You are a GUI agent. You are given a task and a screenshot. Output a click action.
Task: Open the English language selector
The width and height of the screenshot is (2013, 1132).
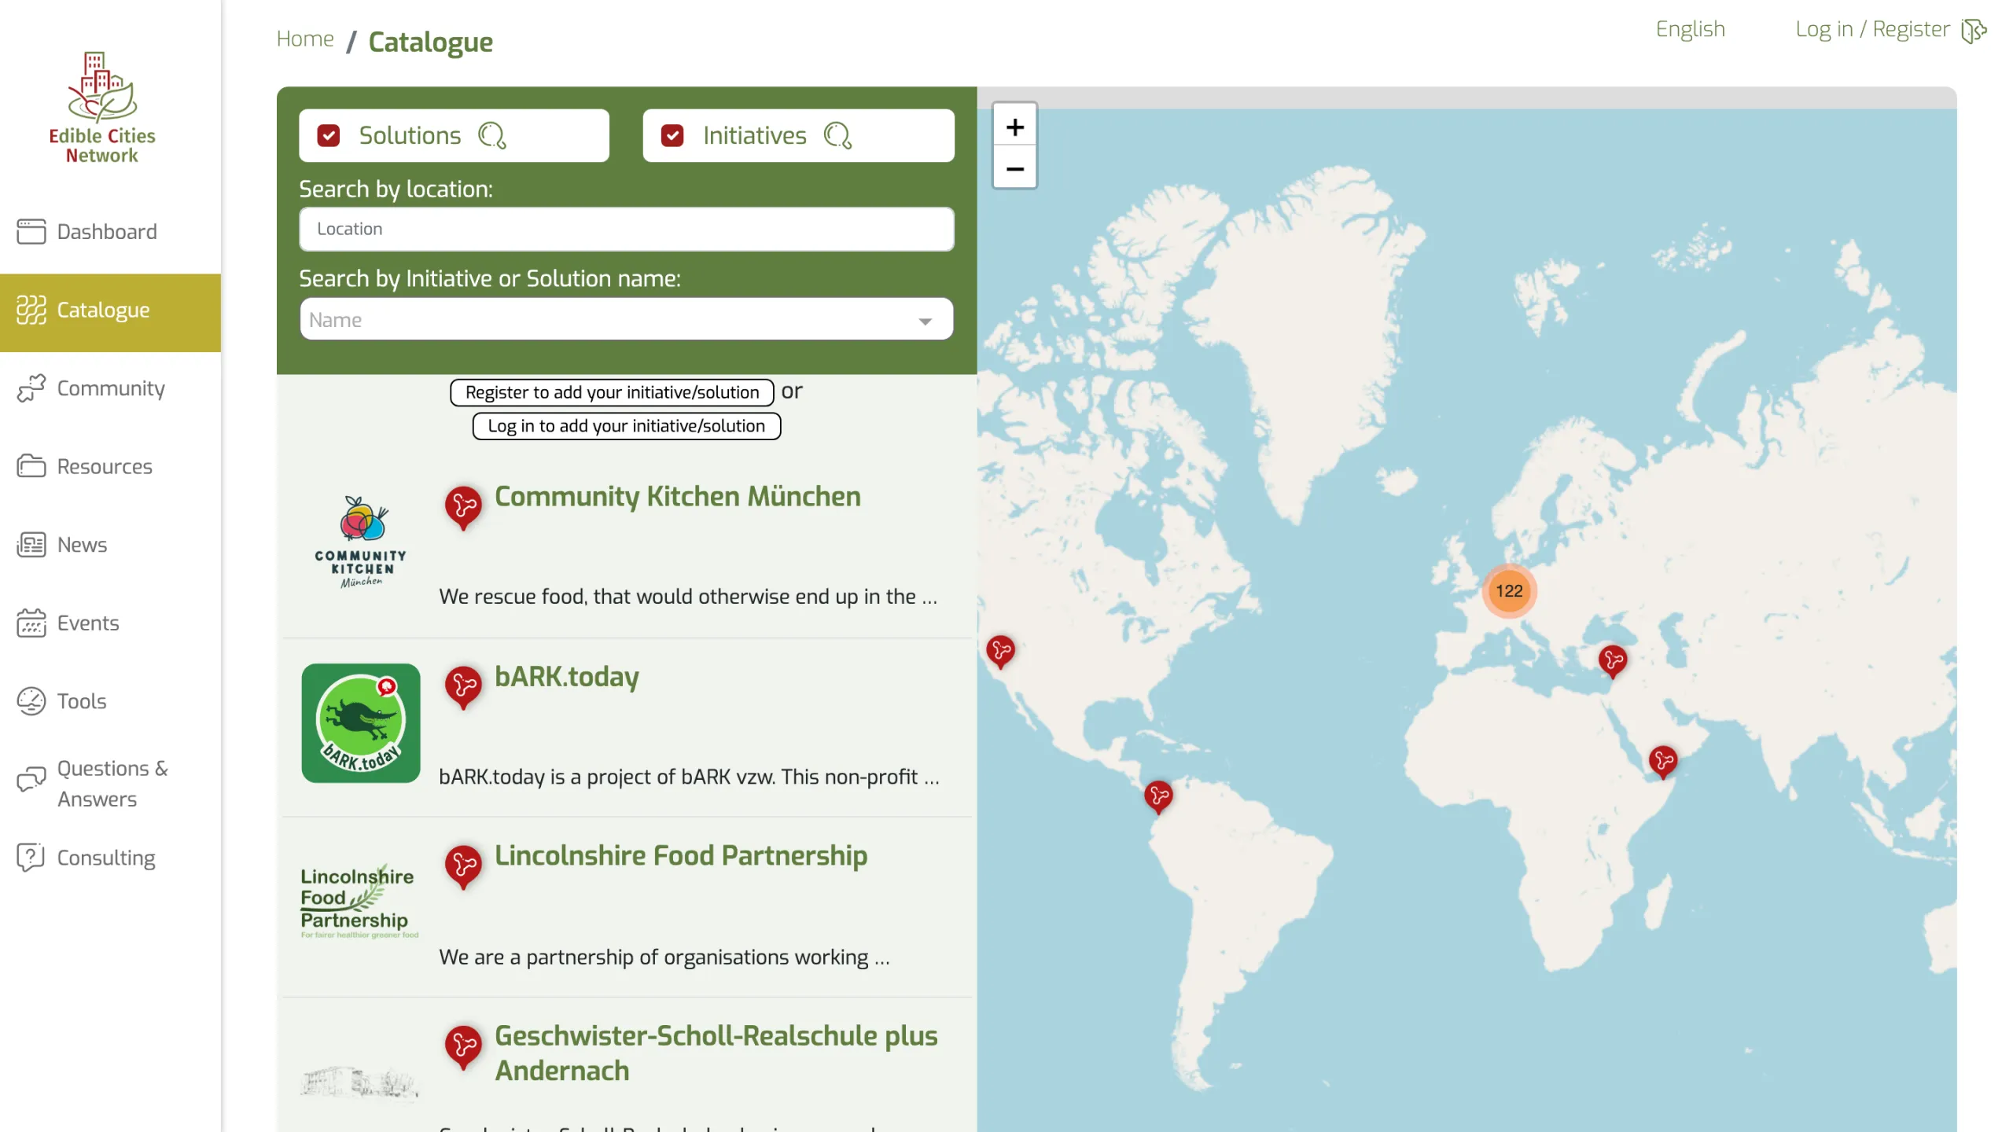(1690, 29)
